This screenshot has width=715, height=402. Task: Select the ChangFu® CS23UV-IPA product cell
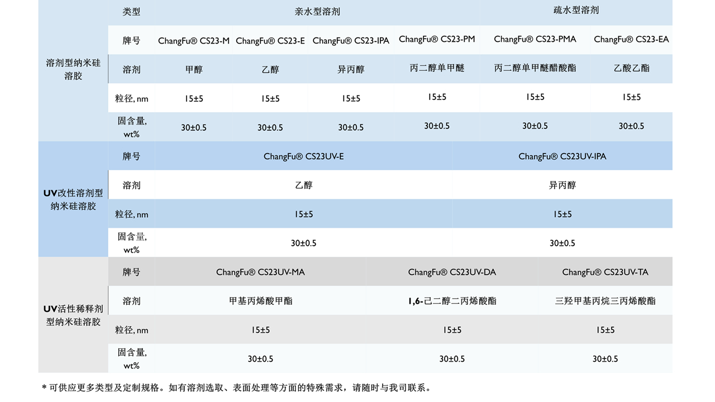coord(562,156)
